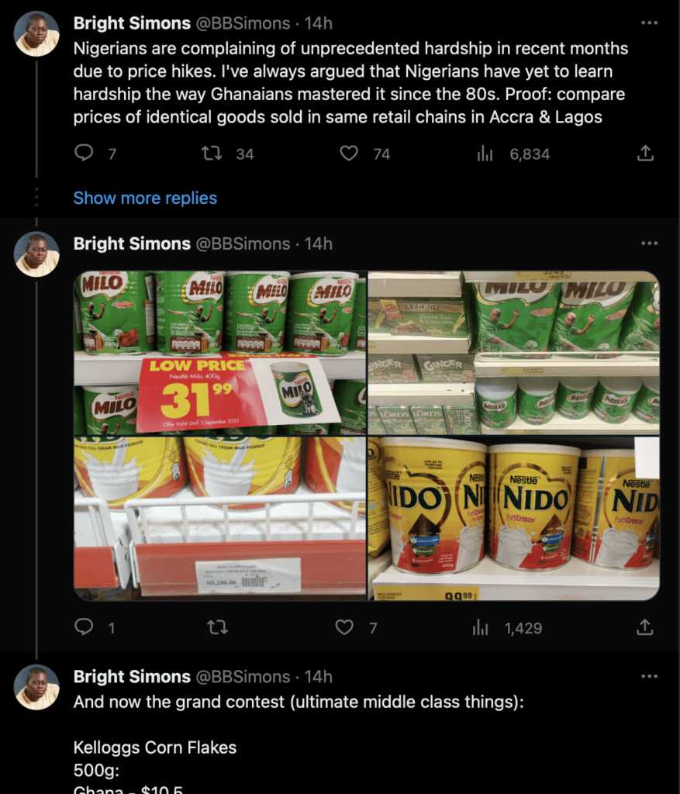Image resolution: width=680 pixels, height=794 pixels.
Task: Open more options menu on first tweet
Action: 650,23
